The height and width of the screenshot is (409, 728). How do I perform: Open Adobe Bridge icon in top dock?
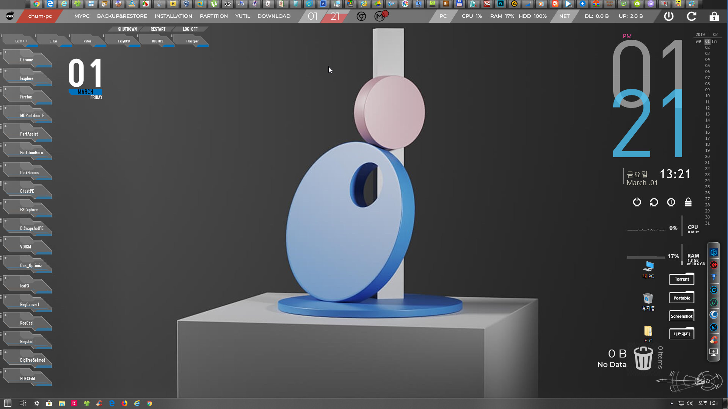[x=446, y=4]
